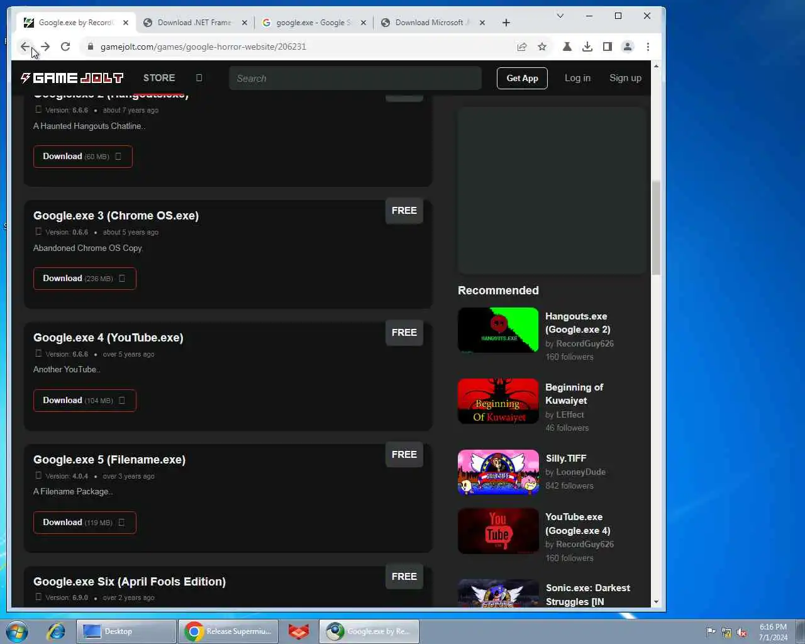Click FREE badge on Google.exe 4
This screenshot has height=644, width=805.
click(x=404, y=333)
